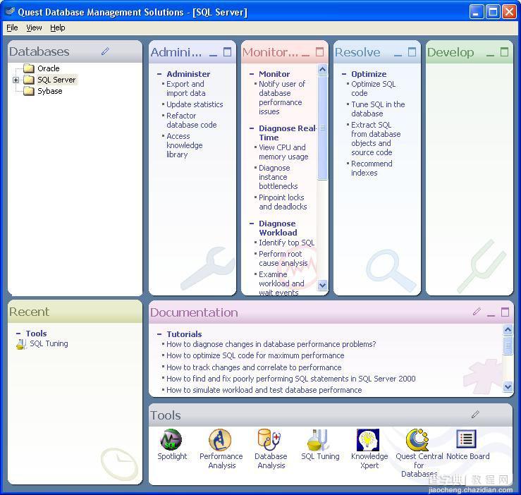
Task: Open the Knowledge Xpert tool icon
Action: (368, 439)
